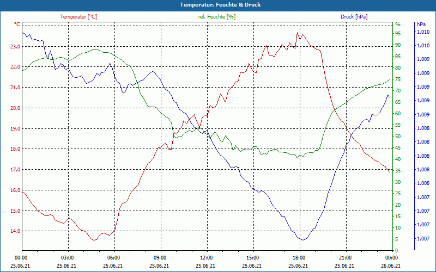
Task: Click the '12:00' time axis label
Action: [x=207, y=257]
